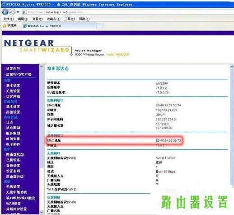Click the browser Back arrow button
The height and width of the screenshot is (215, 234).
[x=5, y=12]
